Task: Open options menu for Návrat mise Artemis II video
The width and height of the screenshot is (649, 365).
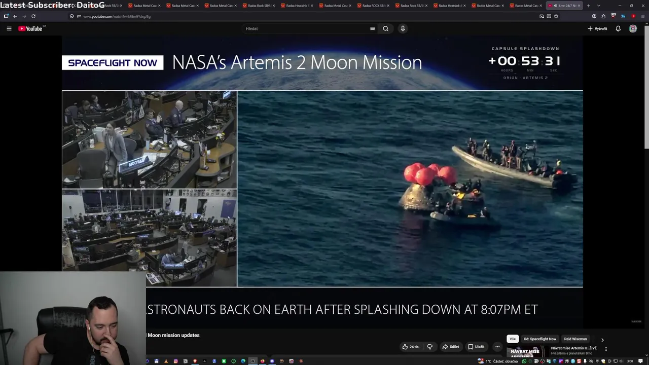Action: point(606,349)
